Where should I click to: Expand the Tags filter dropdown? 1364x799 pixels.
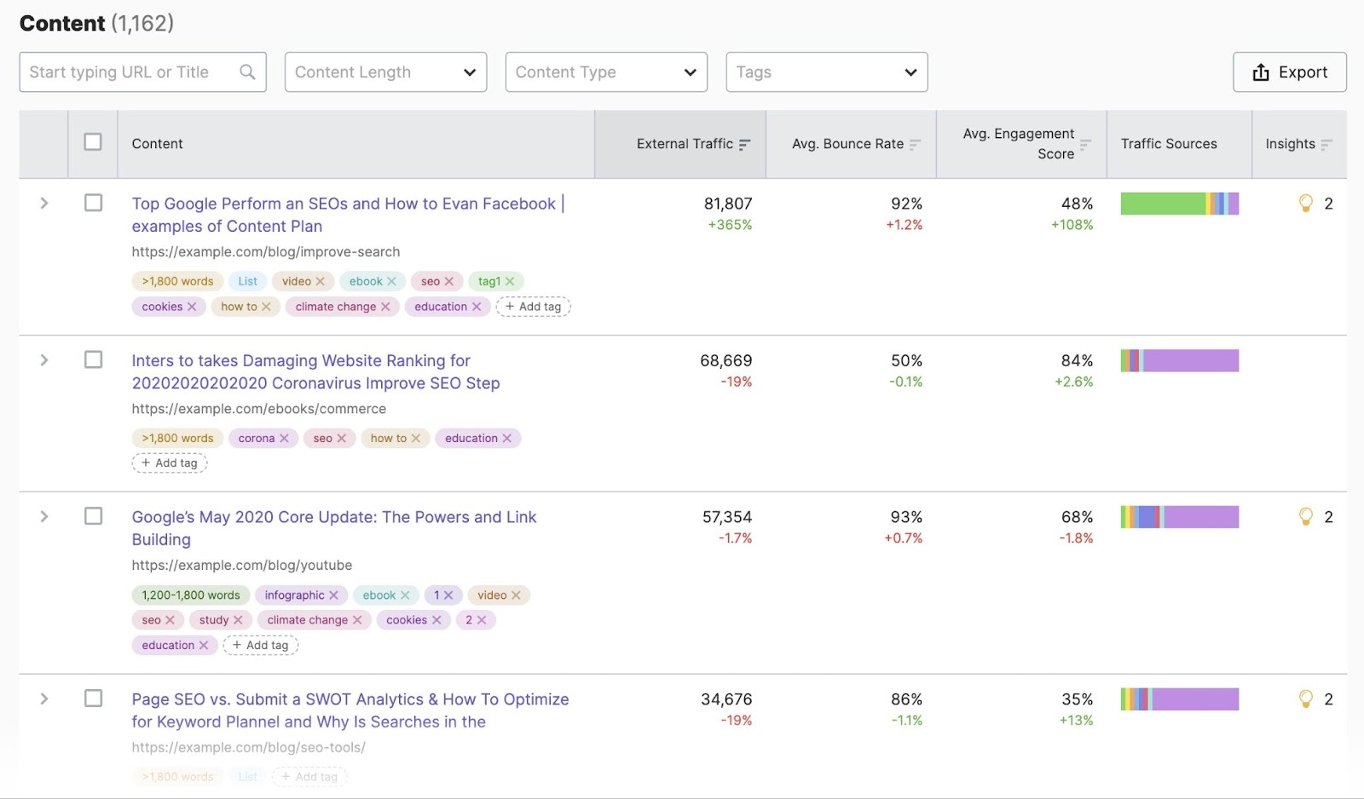[826, 72]
